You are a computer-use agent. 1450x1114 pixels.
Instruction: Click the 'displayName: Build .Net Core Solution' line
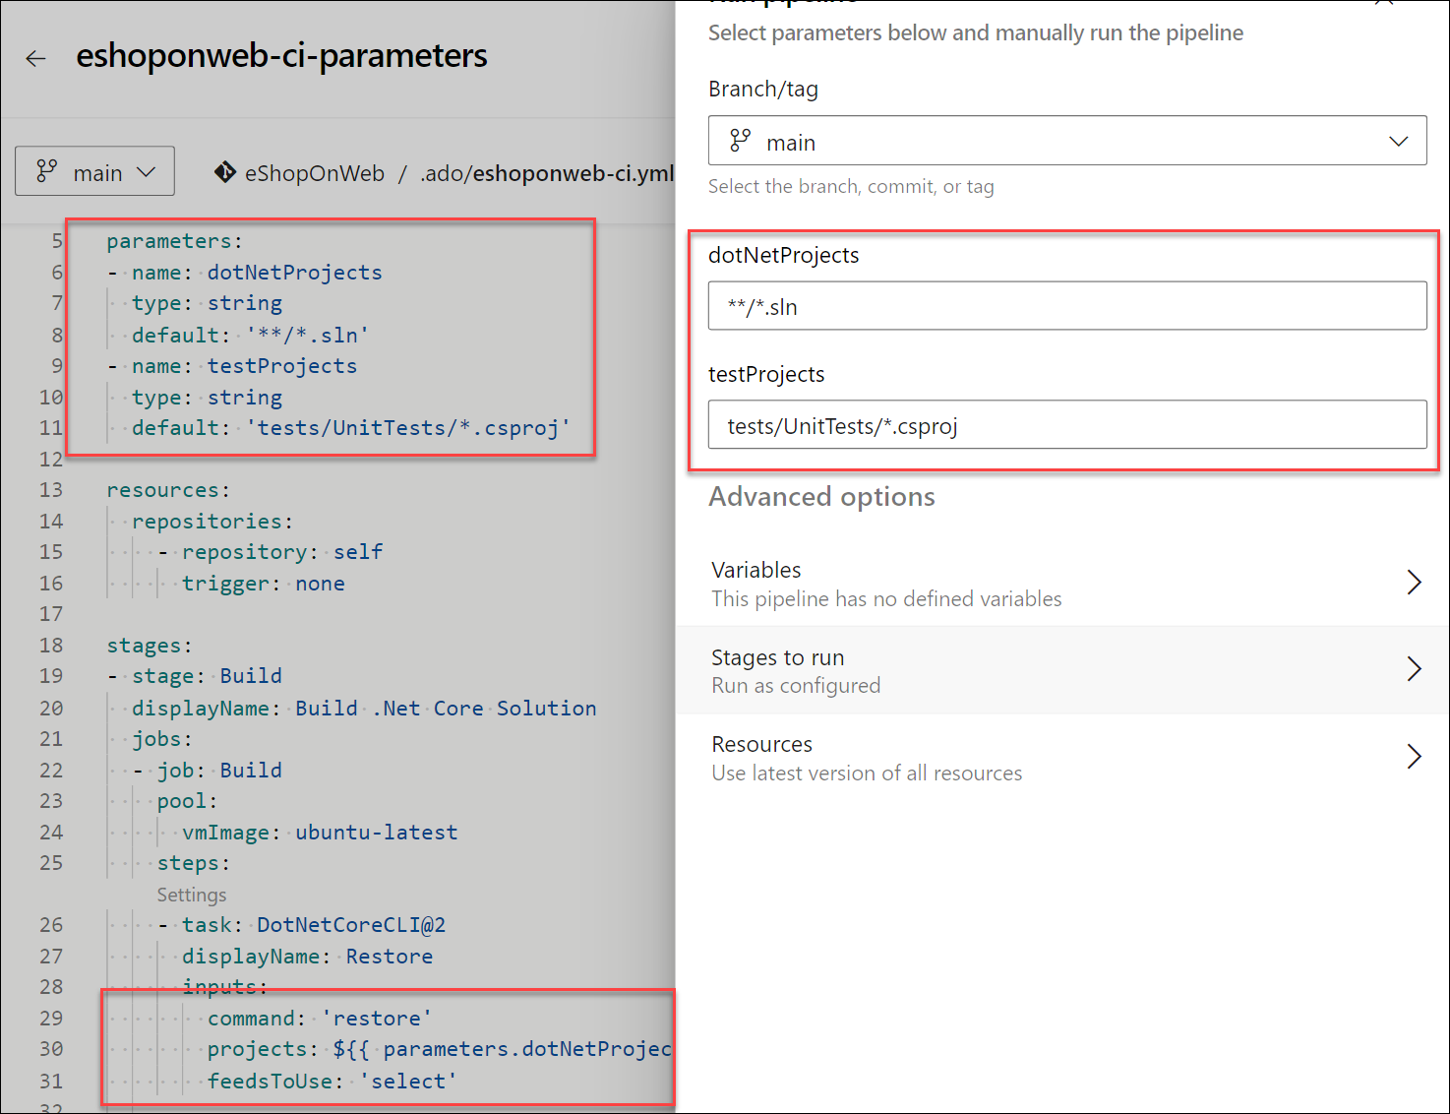(x=364, y=709)
